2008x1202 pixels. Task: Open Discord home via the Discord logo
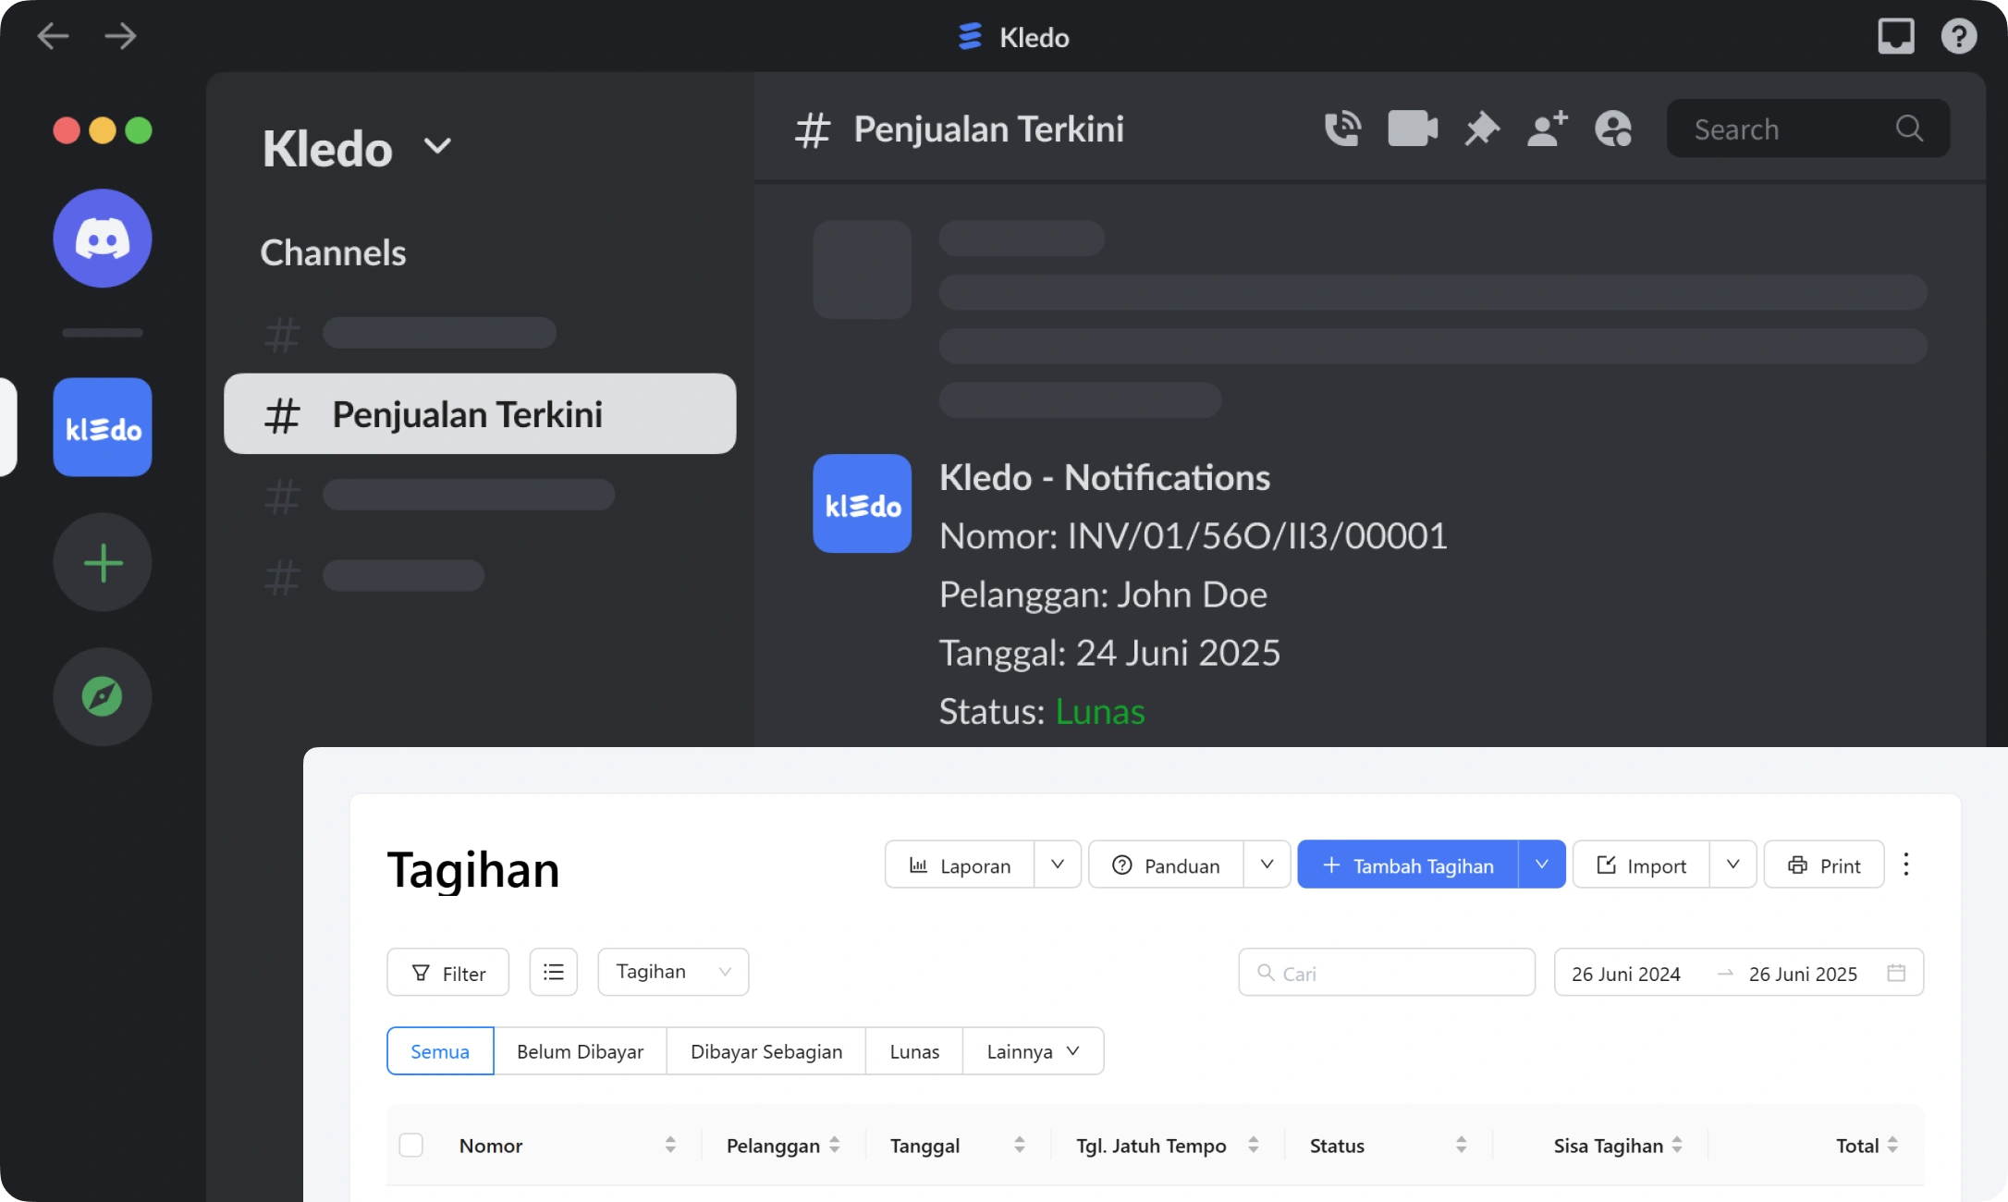click(x=102, y=238)
